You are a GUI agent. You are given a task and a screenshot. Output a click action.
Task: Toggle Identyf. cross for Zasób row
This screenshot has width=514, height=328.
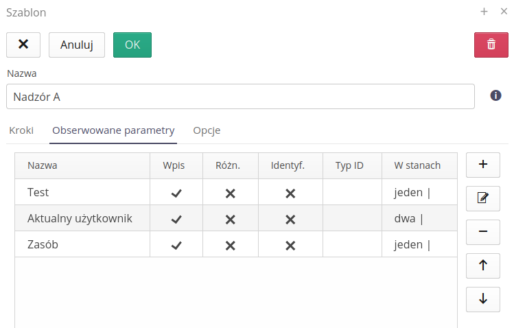[x=290, y=245]
